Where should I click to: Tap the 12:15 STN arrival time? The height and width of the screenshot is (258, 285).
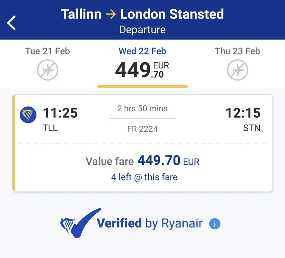[243, 119]
